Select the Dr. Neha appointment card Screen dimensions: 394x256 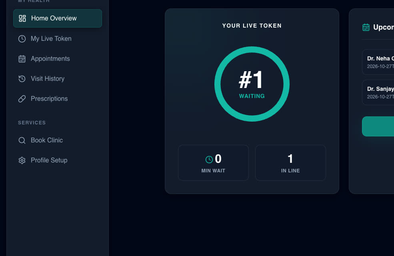click(x=378, y=62)
